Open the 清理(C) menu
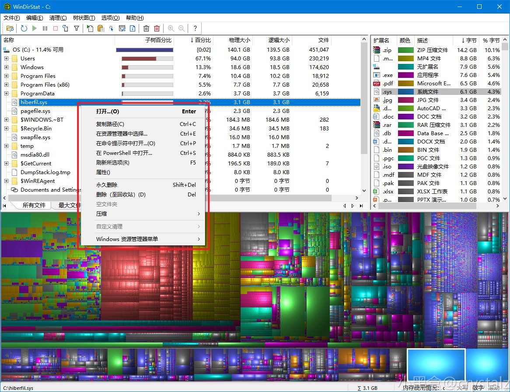Image resolution: width=510 pixels, height=392 pixels. pyautogui.click(x=58, y=18)
